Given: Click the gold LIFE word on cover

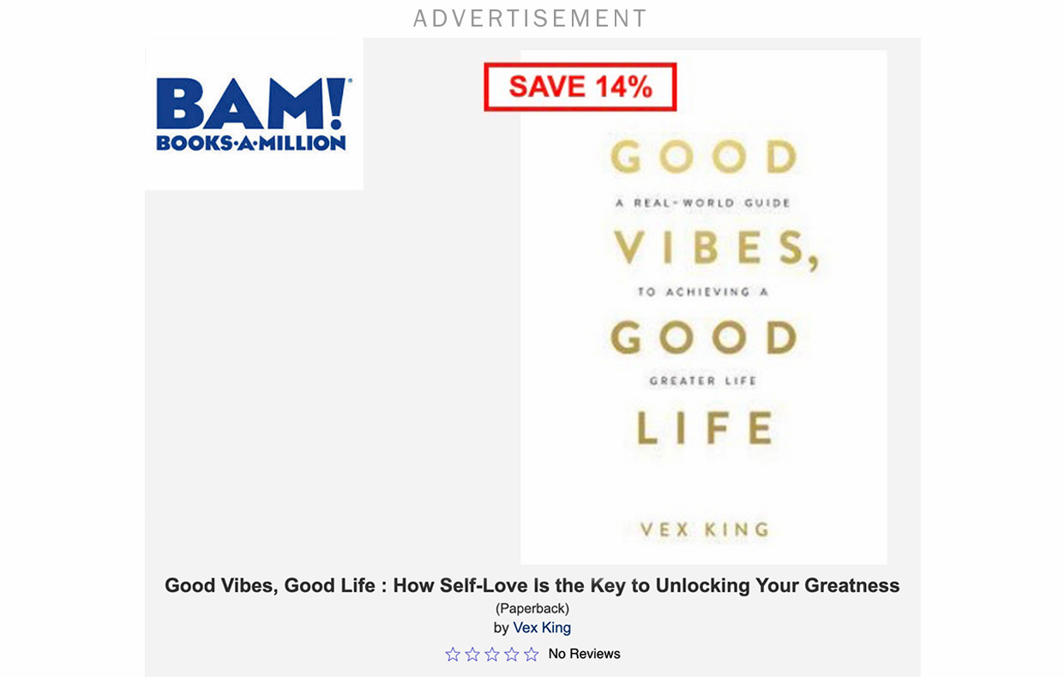Looking at the screenshot, I should tap(705, 428).
